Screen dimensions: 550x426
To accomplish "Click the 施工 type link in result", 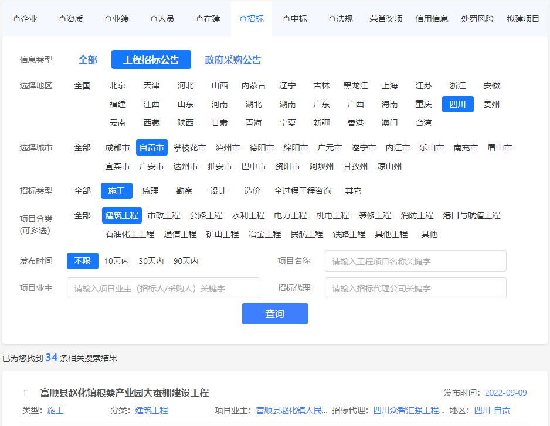I will click(56, 410).
